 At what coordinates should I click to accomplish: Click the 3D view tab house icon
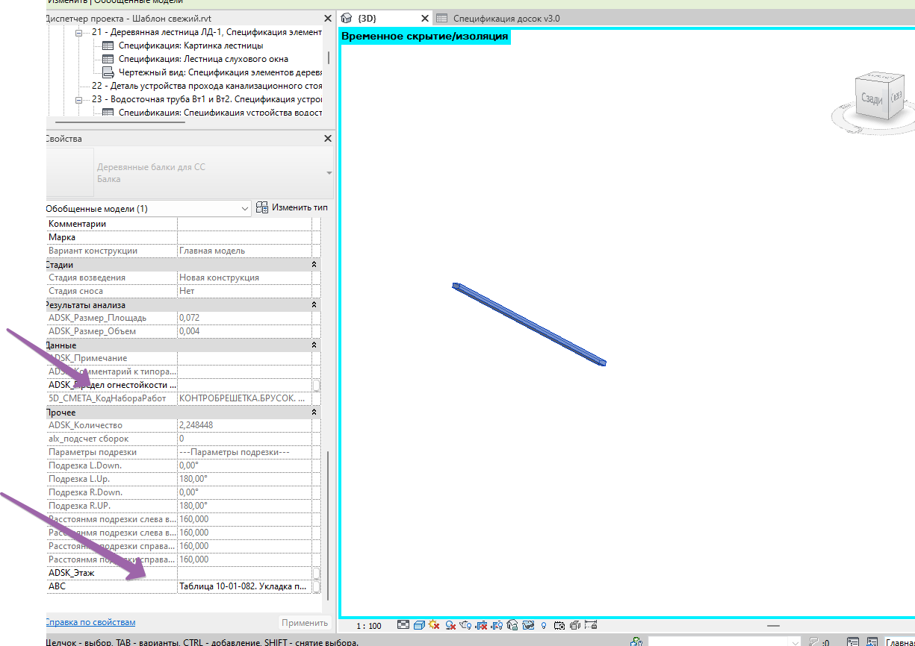click(347, 18)
